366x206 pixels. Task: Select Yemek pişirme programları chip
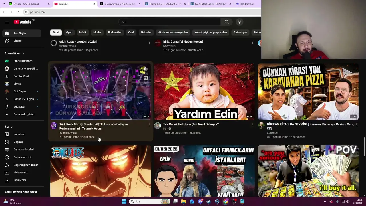(x=211, y=33)
